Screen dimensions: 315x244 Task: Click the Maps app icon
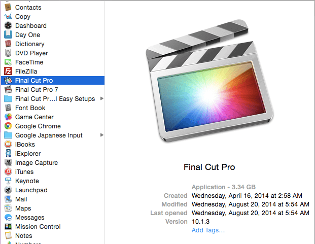coord(8,208)
